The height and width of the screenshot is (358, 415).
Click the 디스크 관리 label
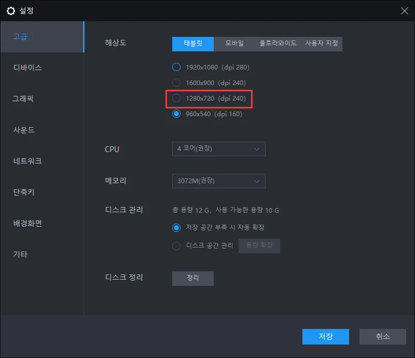(x=124, y=210)
